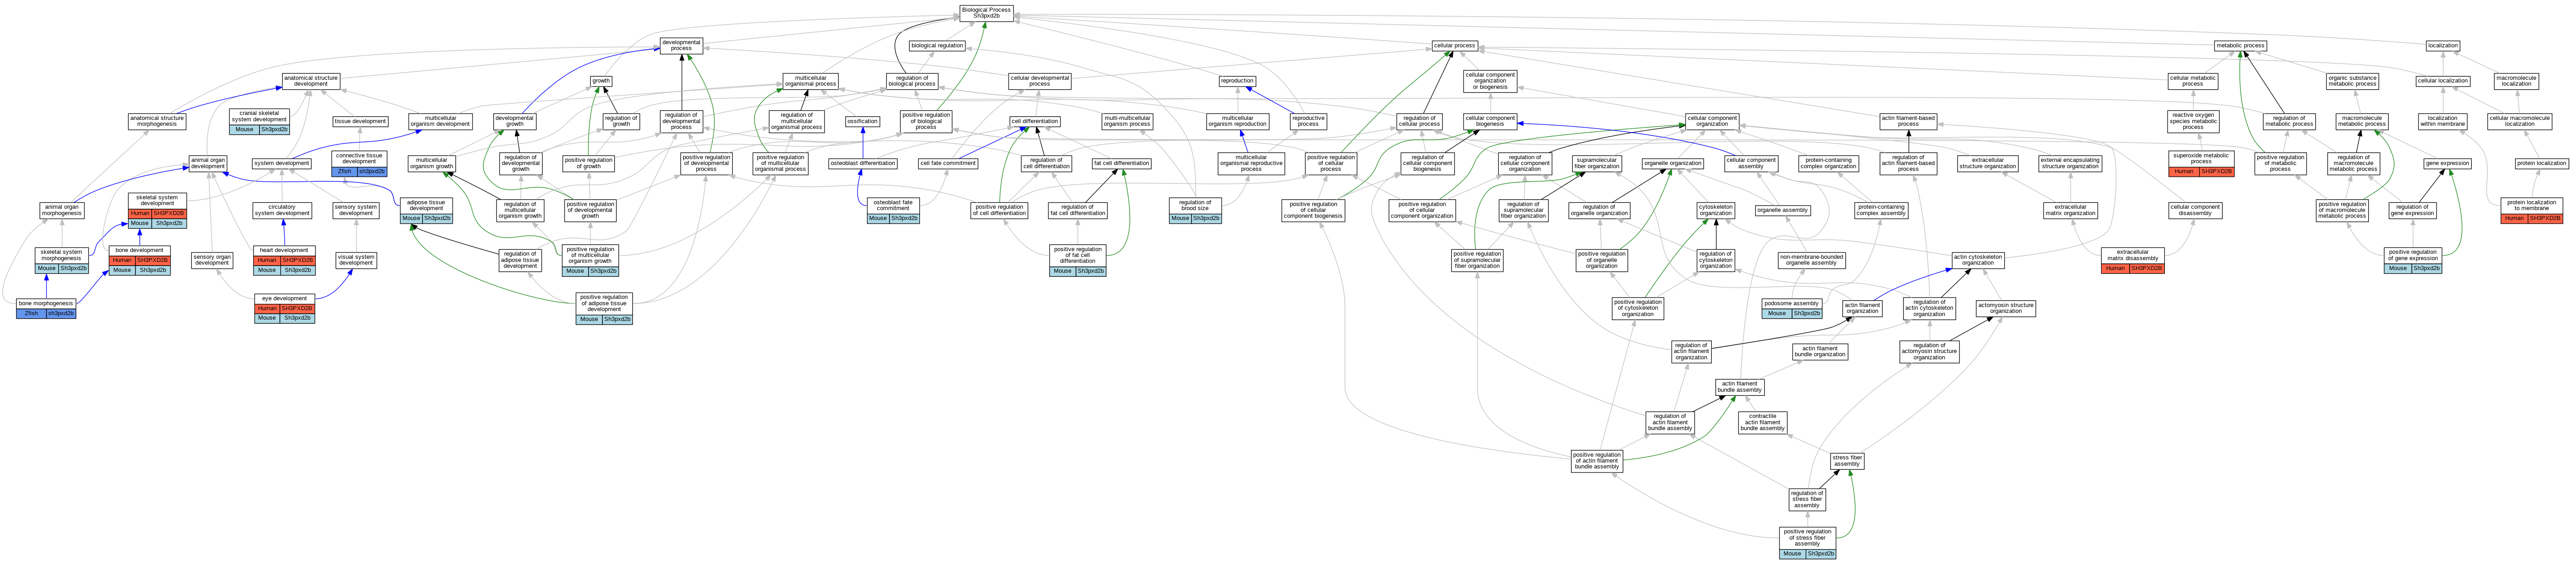
Task: Select 'anatomical structure morphogenesis' node
Action: (157, 122)
